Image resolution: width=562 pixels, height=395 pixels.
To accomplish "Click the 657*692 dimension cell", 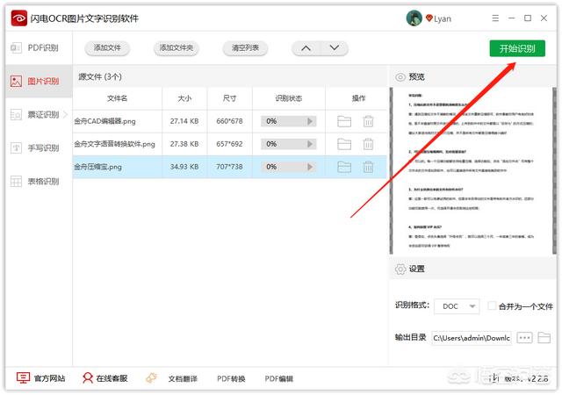I will (229, 144).
